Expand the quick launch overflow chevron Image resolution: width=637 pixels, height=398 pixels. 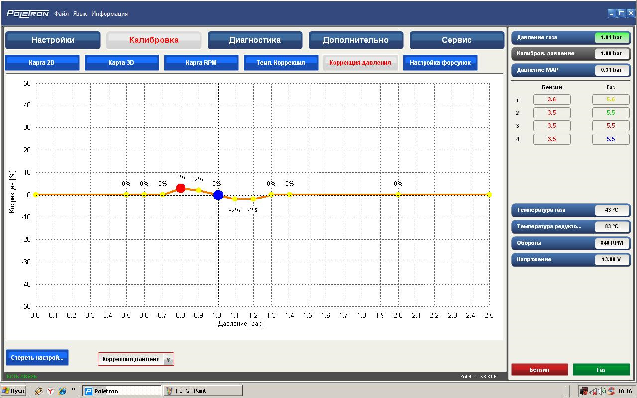[74, 389]
